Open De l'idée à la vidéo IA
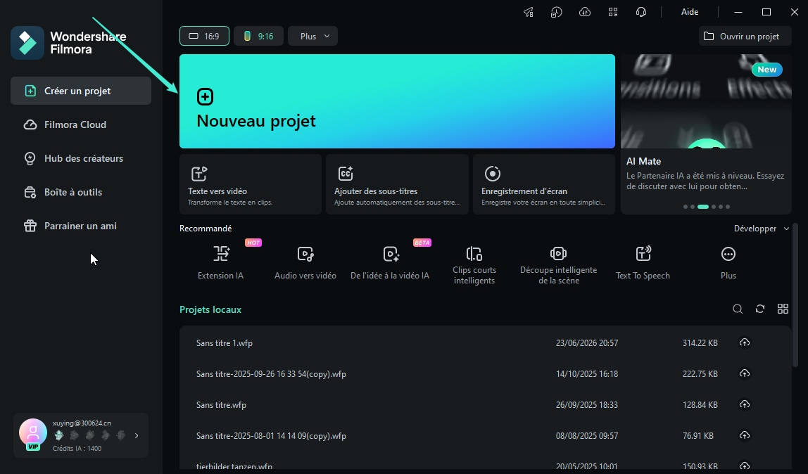808x474 pixels. [x=390, y=262]
